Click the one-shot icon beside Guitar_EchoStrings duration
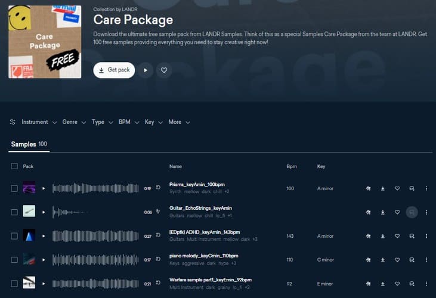This screenshot has width=436, height=298. 158,212
